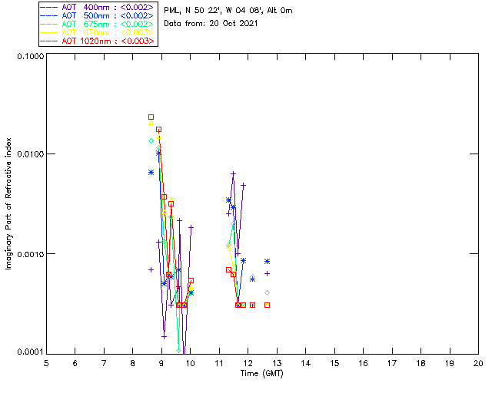Viewport: 492px width, 393px height.
Task: Click the highest purple plus marker near 11.5 GMT
Action: pyautogui.click(x=233, y=173)
